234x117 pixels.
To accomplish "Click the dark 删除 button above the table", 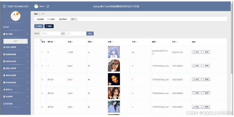I will (x=49, y=26).
